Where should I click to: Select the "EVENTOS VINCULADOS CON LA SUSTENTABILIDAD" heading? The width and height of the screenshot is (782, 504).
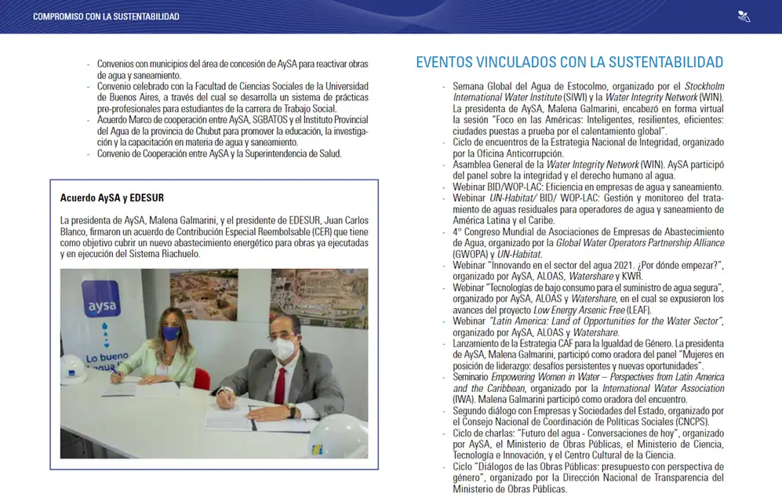click(x=569, y=63)
